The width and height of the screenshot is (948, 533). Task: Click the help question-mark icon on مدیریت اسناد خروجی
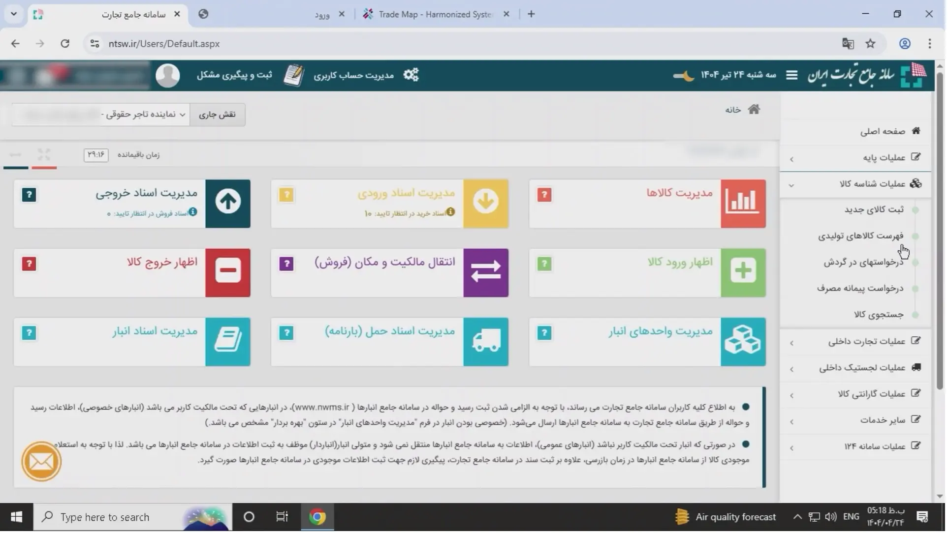point(29,195)
